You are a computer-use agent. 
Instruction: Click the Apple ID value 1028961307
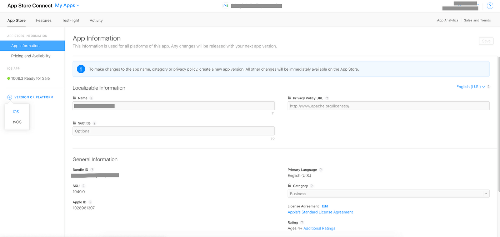pyautogui.click(x=84, y=208)
